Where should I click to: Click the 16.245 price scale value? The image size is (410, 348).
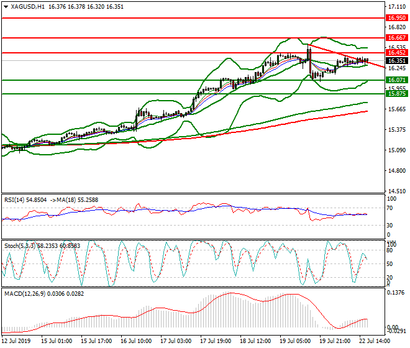(x=397, y=68)
